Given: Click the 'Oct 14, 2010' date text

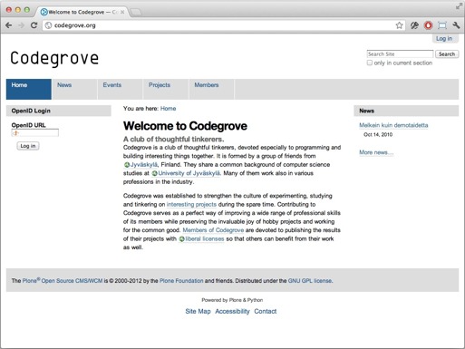Looking at the screenshot, I should [378, 134].
